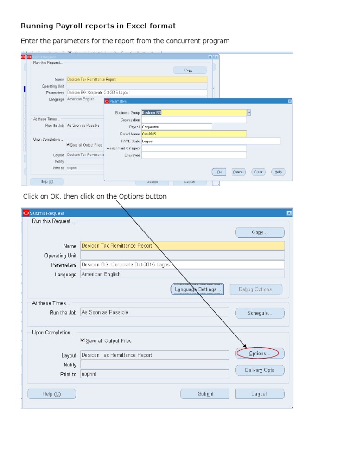Click the Payroll field showing Corporate
This screenshot has width=356, height=475.
[x=177, y=127]
